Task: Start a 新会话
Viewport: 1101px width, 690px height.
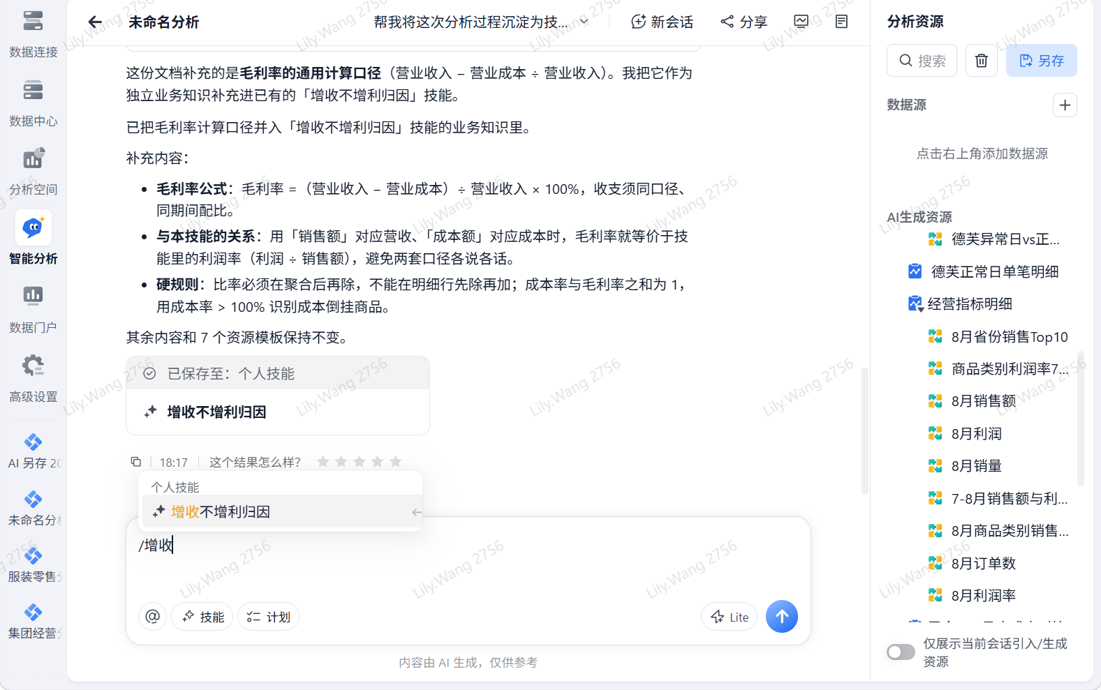Action: coord(662,22)
